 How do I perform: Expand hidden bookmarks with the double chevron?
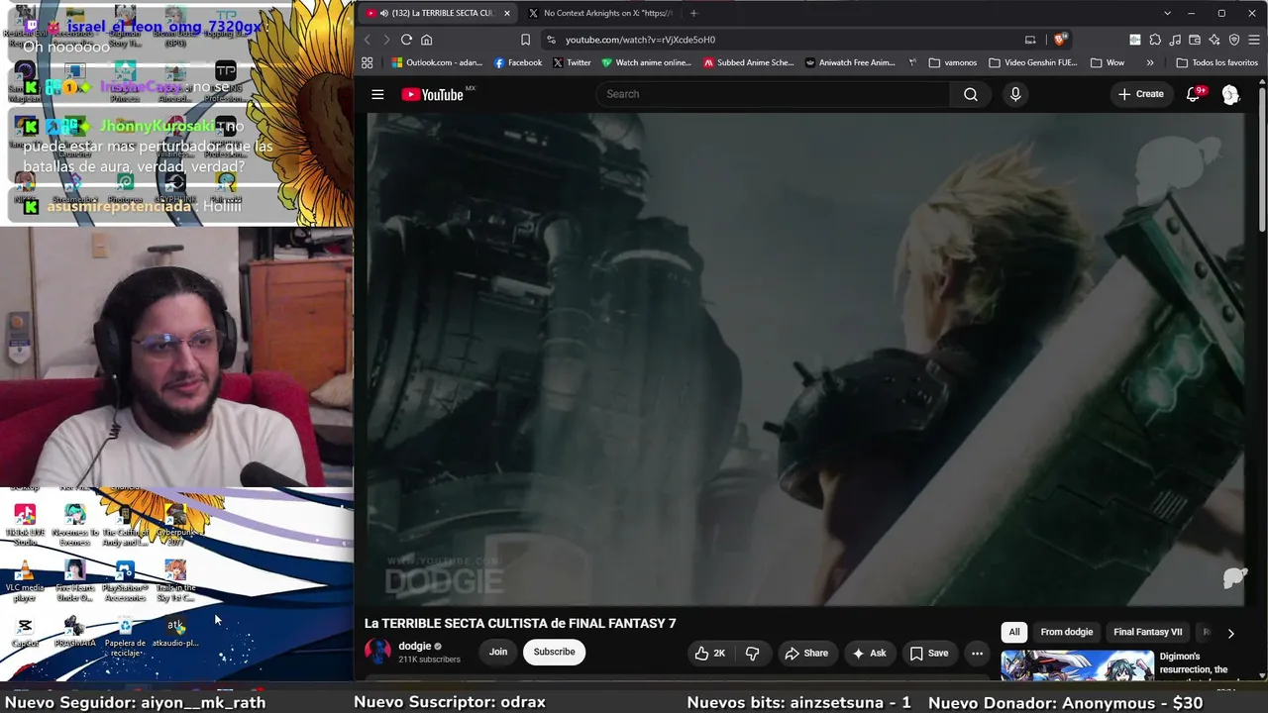[x=1149, y=62]
